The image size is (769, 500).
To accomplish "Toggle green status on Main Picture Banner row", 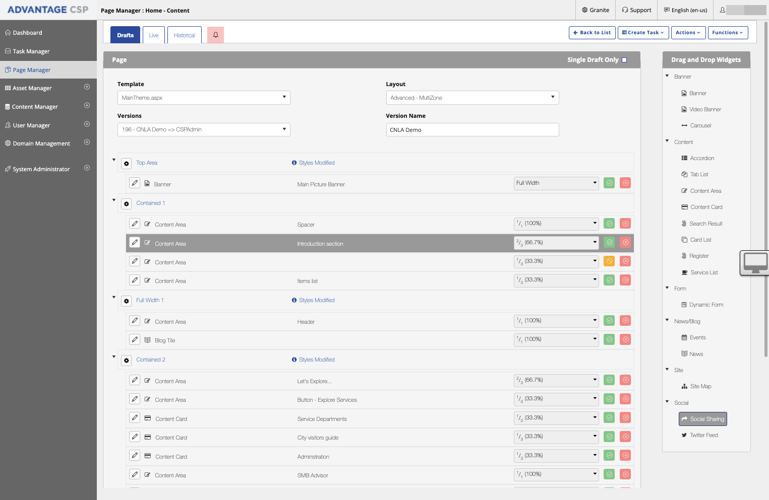I will click(609, 183).
